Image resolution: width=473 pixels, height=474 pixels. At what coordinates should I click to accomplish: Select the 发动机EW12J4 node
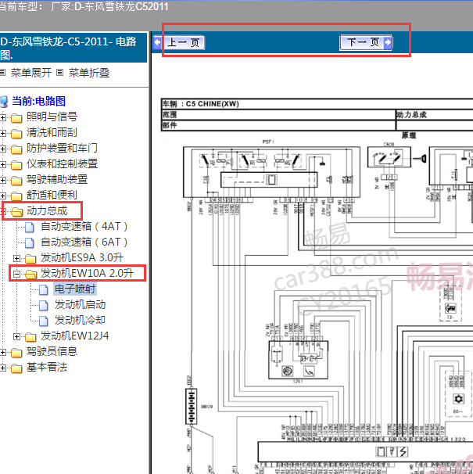point(74,336)
